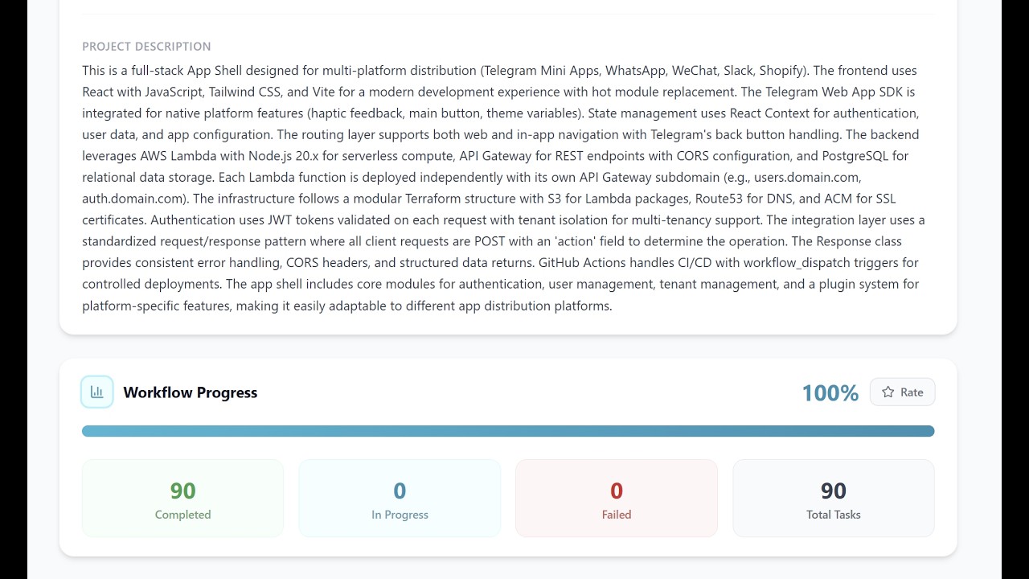The width and height of the screenshot is (1029, 579).
Task: Click the green Completed label
Action: point(182,515)
